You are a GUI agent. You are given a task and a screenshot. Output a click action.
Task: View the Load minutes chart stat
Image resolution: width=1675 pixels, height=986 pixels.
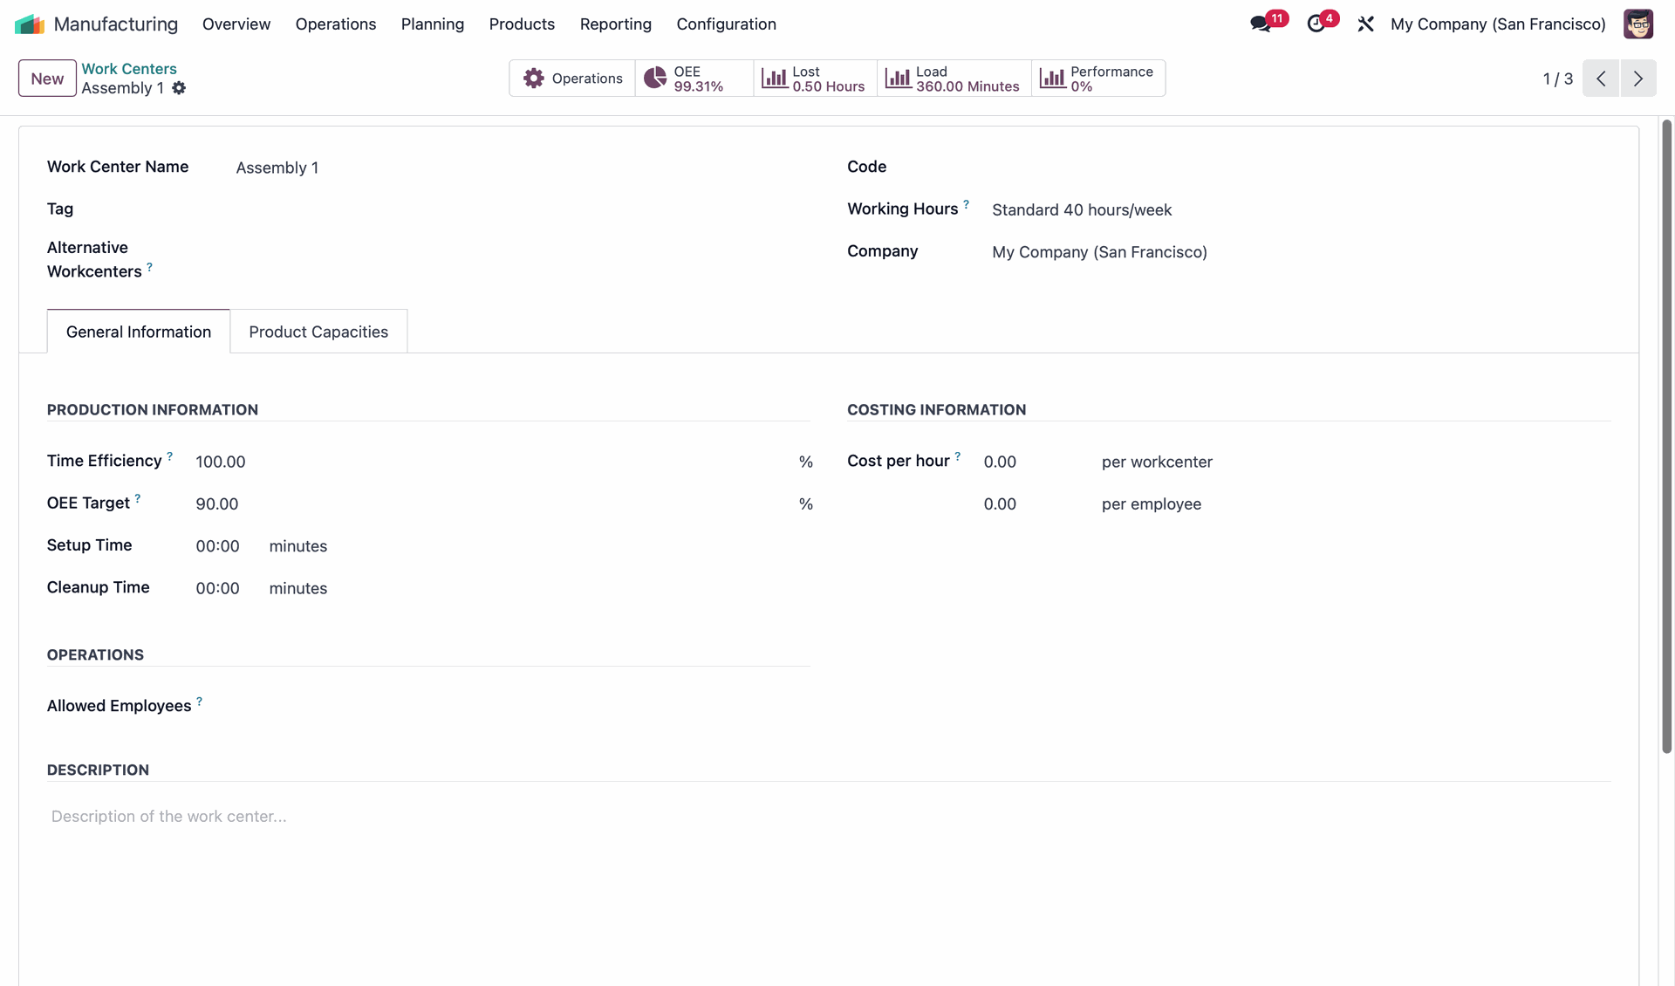pos(953,79)
